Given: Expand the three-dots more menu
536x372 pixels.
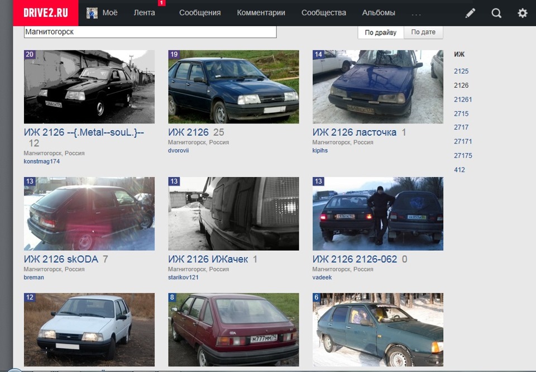Looking at the screenshot, I should pos(416,15).
